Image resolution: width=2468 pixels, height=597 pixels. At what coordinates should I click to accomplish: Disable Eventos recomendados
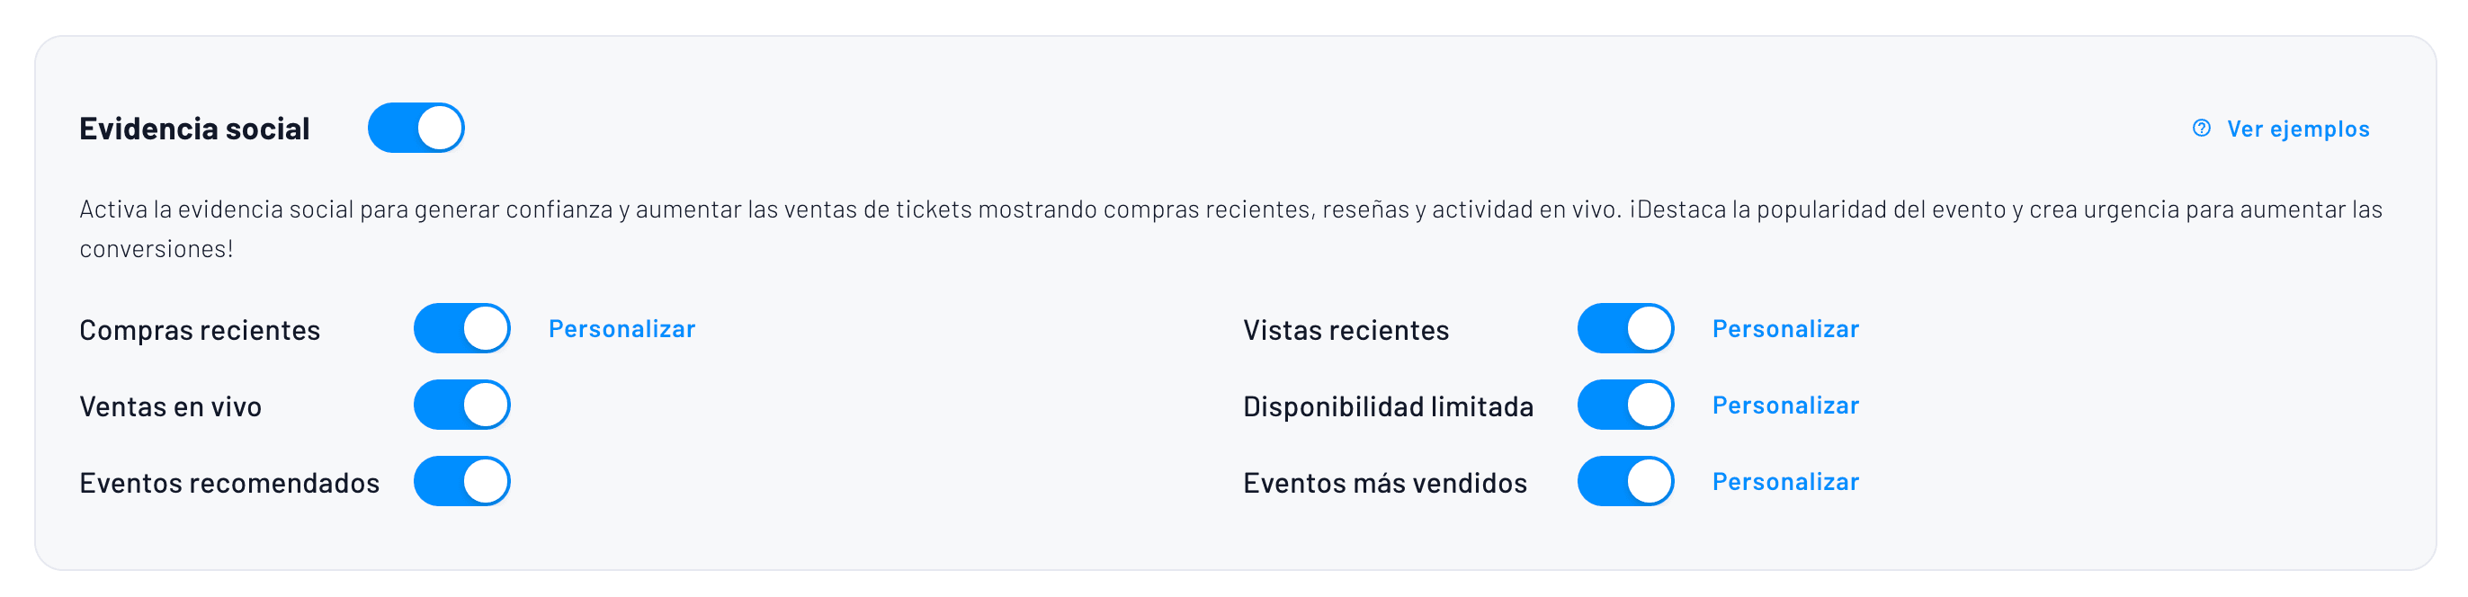click(461, 482)
